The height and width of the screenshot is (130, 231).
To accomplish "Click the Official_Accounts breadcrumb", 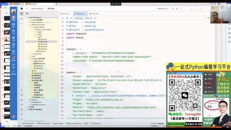I will point(43,123).
